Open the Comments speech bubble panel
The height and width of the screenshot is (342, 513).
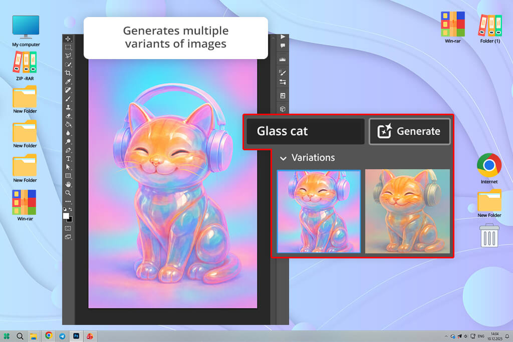283,46
